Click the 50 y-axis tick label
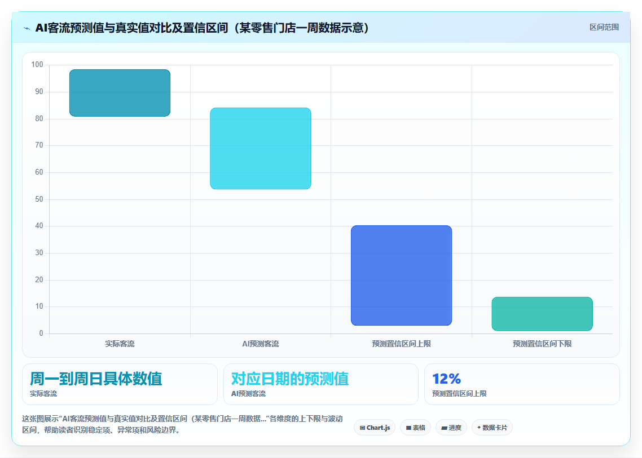Image resolution: width=642 pixels, height=458 pixels. tap(39, 199)
